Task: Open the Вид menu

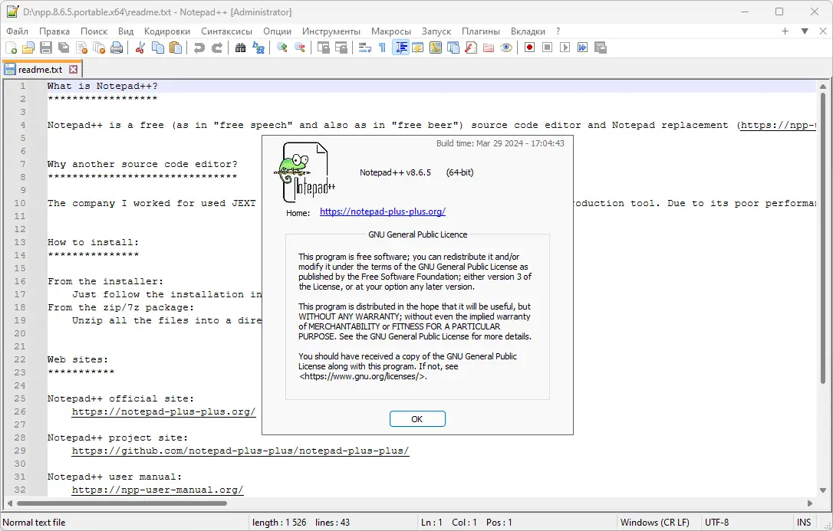Action: (126, 31)
